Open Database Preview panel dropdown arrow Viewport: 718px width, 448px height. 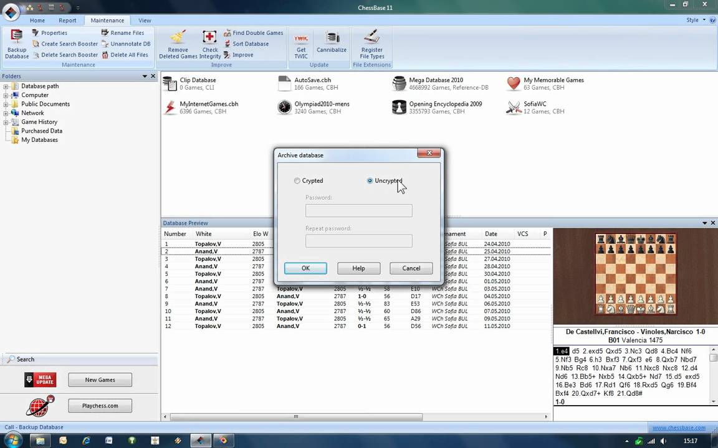pos(704,223)
